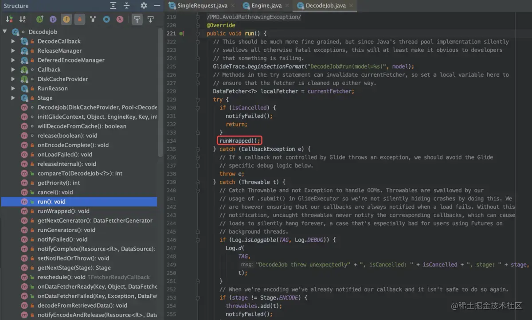Screen dimensions: 532x320
Task: Click Expand All icon in Structure header
Action: click(113, 6)
